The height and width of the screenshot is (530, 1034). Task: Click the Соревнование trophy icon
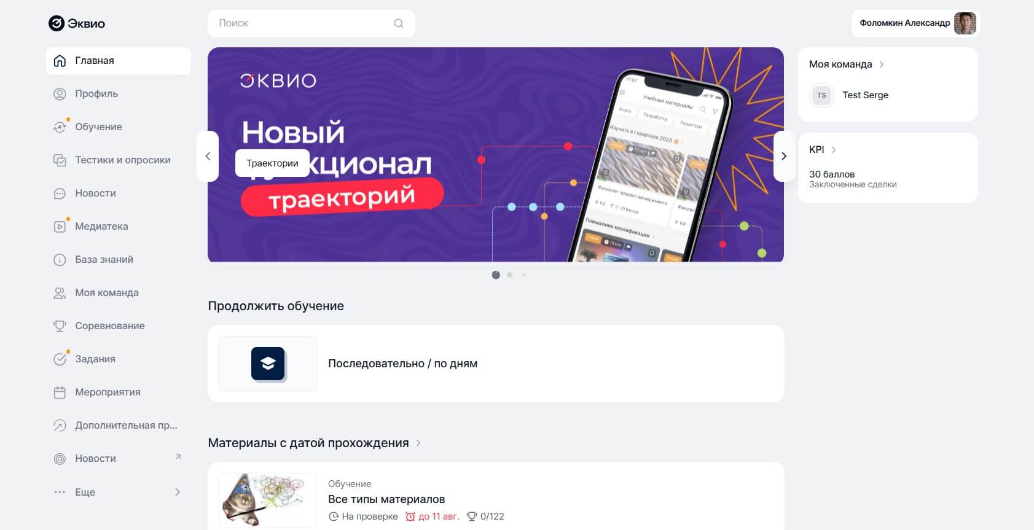click(x=60, y=326)
